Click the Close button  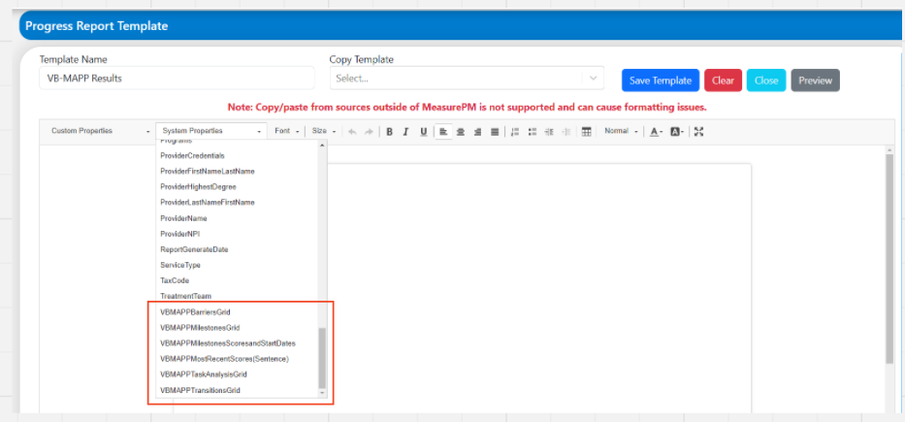[766, 81]
